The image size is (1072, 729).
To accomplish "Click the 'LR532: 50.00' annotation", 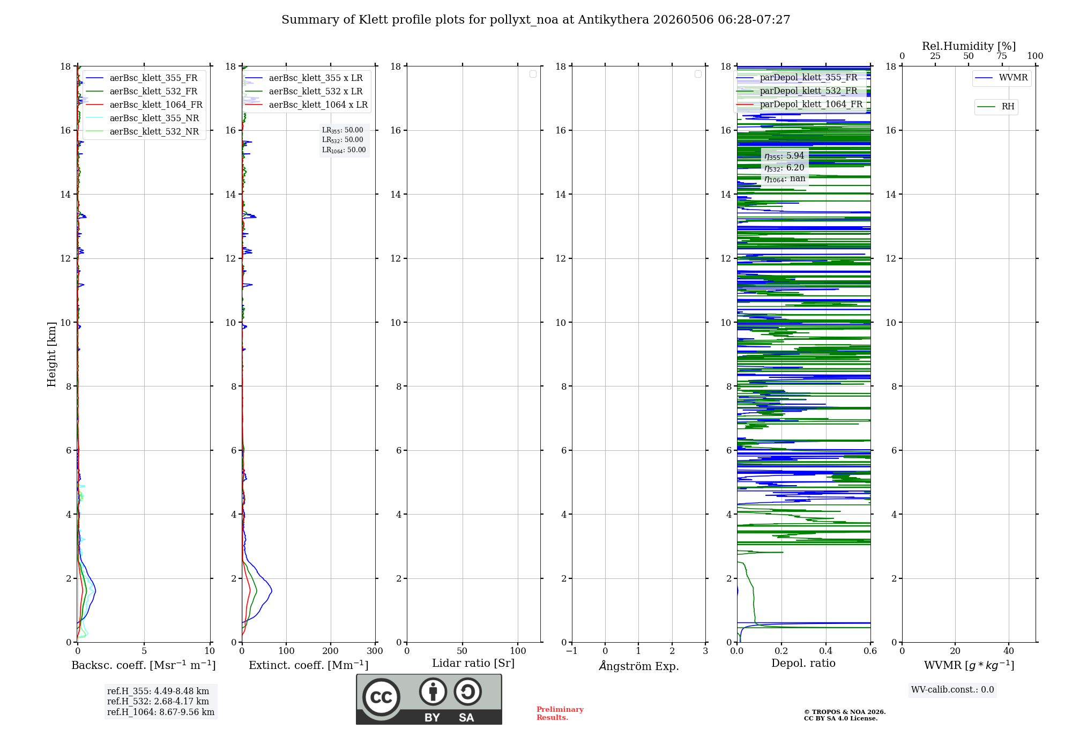I will tap(343, 140).
